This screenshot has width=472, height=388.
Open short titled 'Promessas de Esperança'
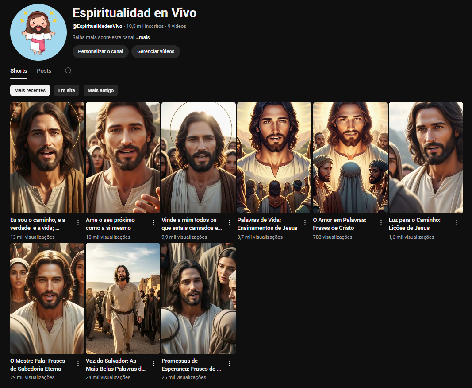(191, 365)
